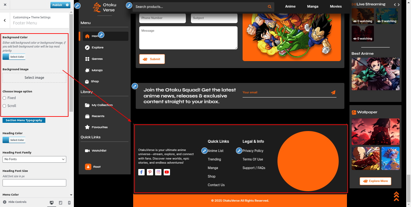This screenshot has height=207, width=411.
Task: Click the newsletter send paper-plane icon
Action: coord(333,92)
